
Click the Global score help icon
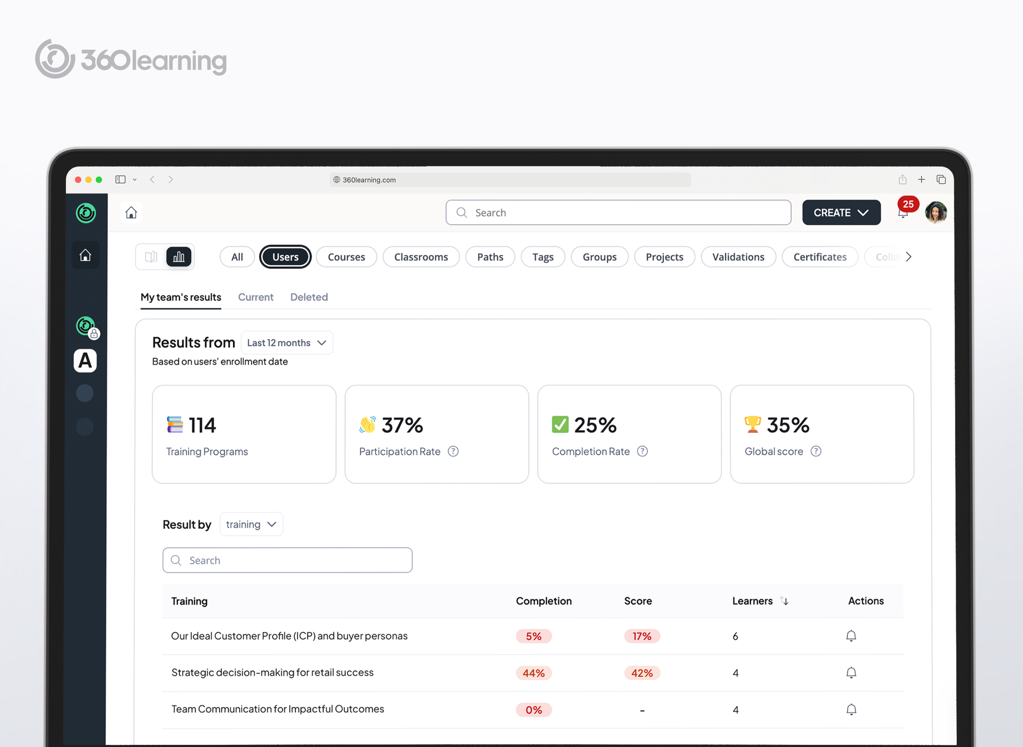coord(816,451)
